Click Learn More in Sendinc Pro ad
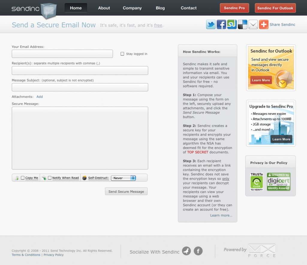The image size is (307, 265). coord(281,139)
